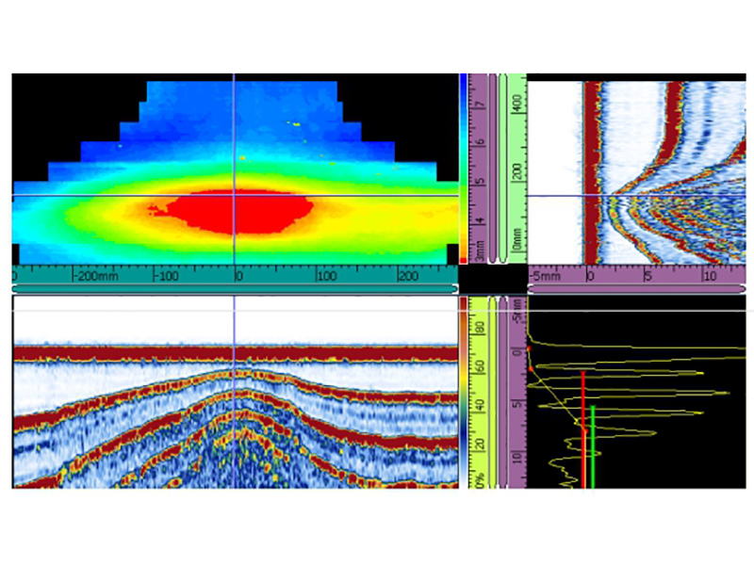Screen dimensions: 754x566
Task: Click the rainbow thickness color palette bar
Action: [x=463, y=170]
